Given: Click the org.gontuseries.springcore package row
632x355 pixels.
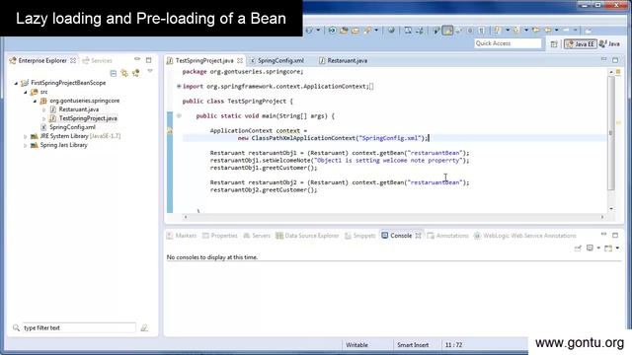Looking at the screenshot, I should point(84,101).
